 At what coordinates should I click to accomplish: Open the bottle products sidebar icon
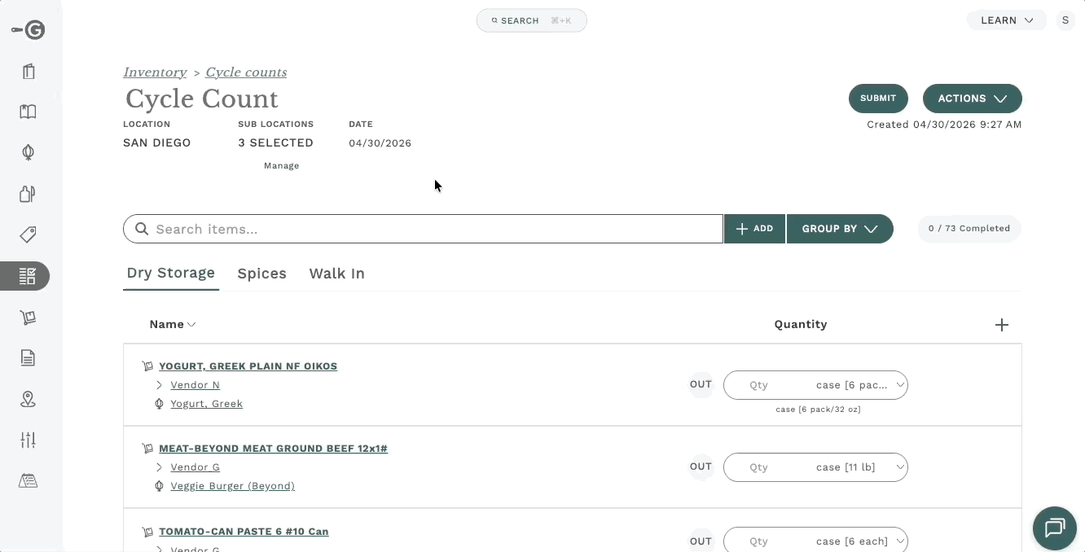click(29, 194)
